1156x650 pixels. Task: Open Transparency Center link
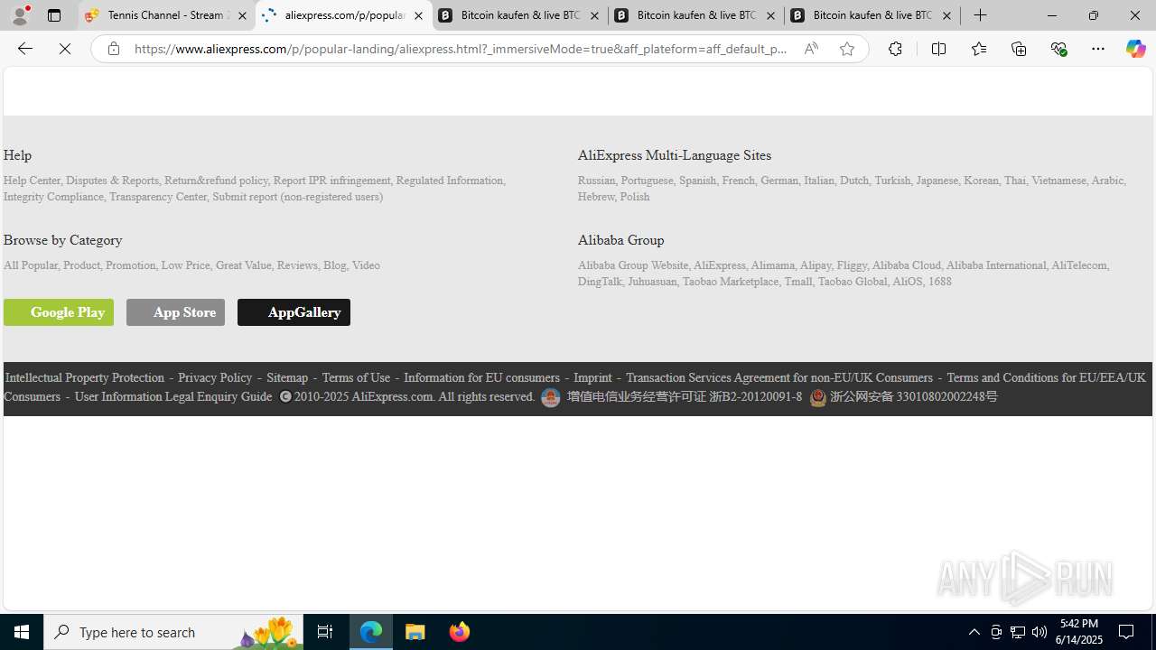158,197
